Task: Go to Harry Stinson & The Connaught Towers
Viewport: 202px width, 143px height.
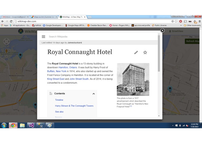Action: click(74, 106)
